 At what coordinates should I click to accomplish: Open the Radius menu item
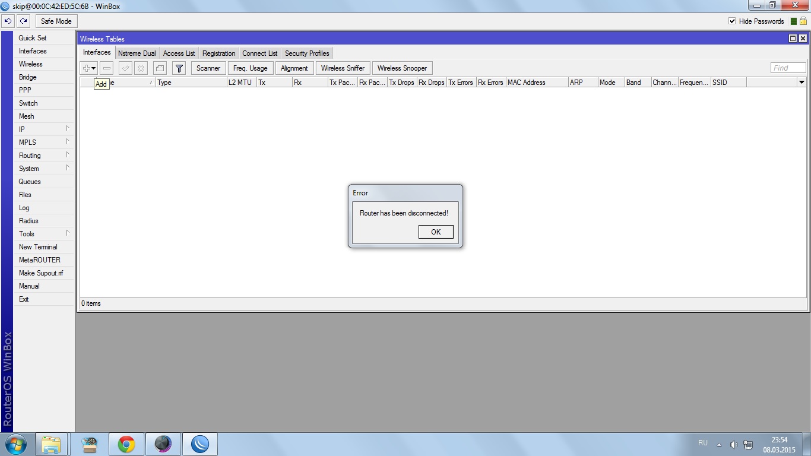click(x=44, y=221)
